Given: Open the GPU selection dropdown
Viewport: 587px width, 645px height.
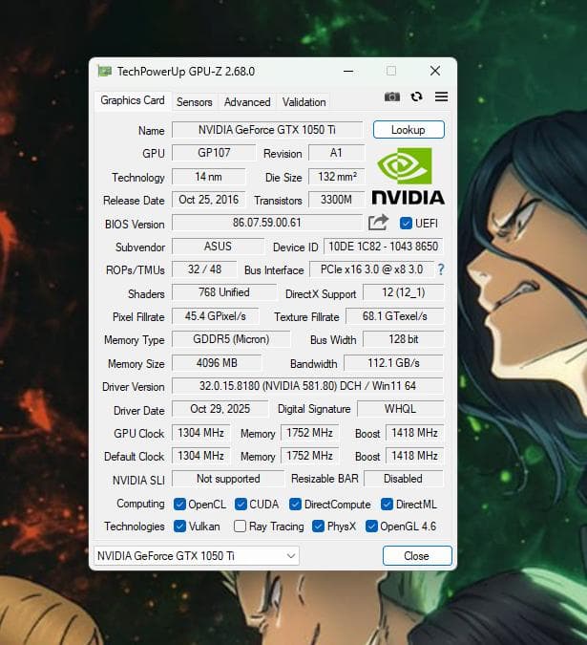Looking at the screenshot, I should (197, 556).
